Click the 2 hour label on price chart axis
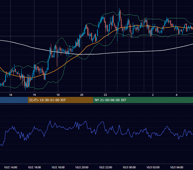 153,95
